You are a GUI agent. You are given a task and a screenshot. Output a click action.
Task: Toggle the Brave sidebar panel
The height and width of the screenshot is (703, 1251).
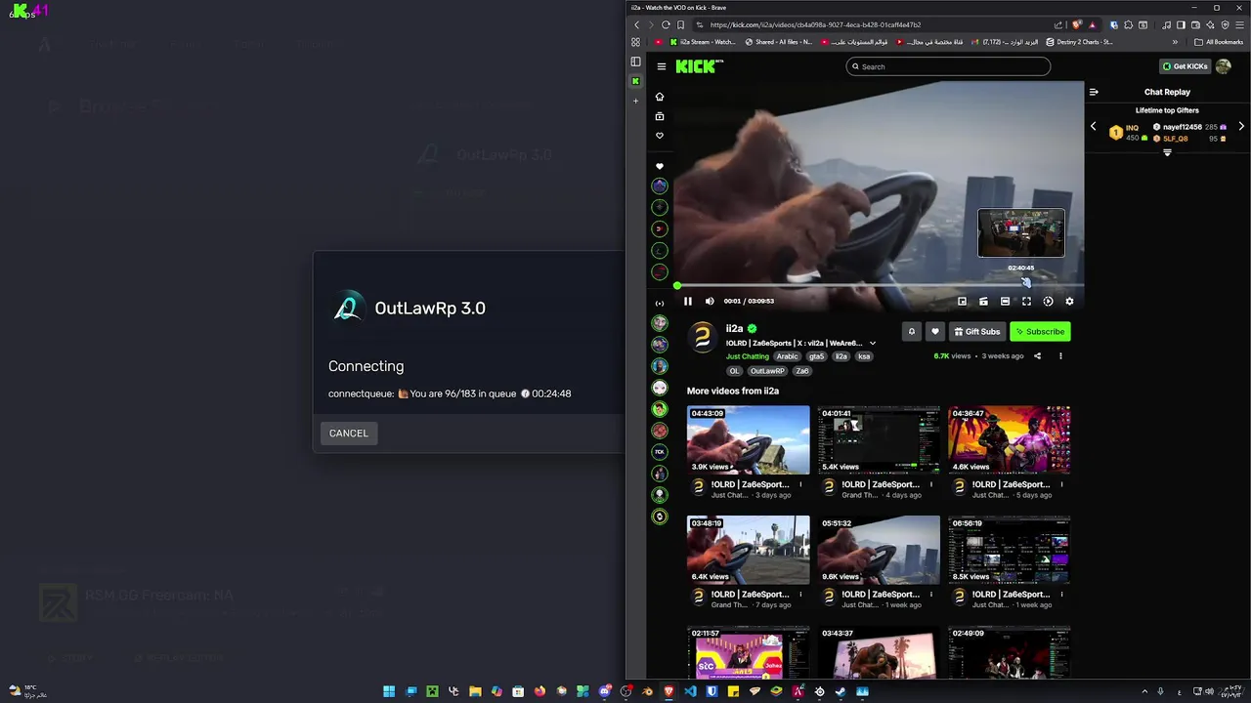pos(1181,24)
